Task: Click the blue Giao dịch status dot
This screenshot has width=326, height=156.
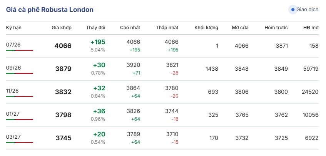Action: click(x=293, y=10)
